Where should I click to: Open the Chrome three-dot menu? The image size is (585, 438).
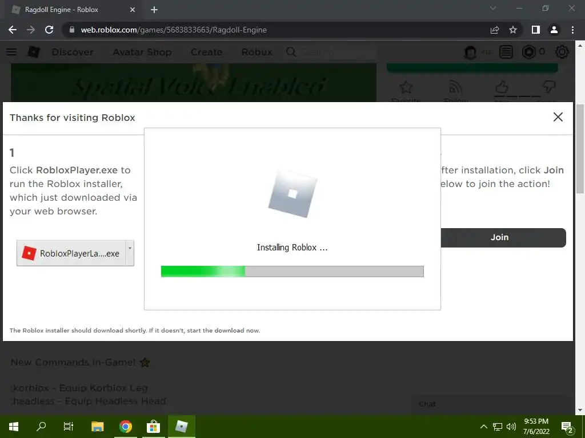(572, 30)
